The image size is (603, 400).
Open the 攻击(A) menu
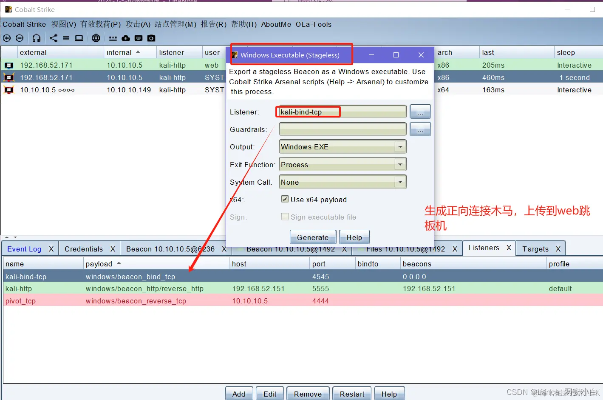tap(138, 24)
